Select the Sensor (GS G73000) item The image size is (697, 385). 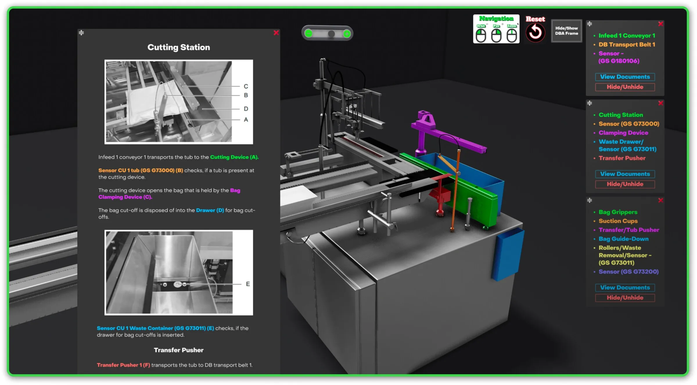coord(629,124)
